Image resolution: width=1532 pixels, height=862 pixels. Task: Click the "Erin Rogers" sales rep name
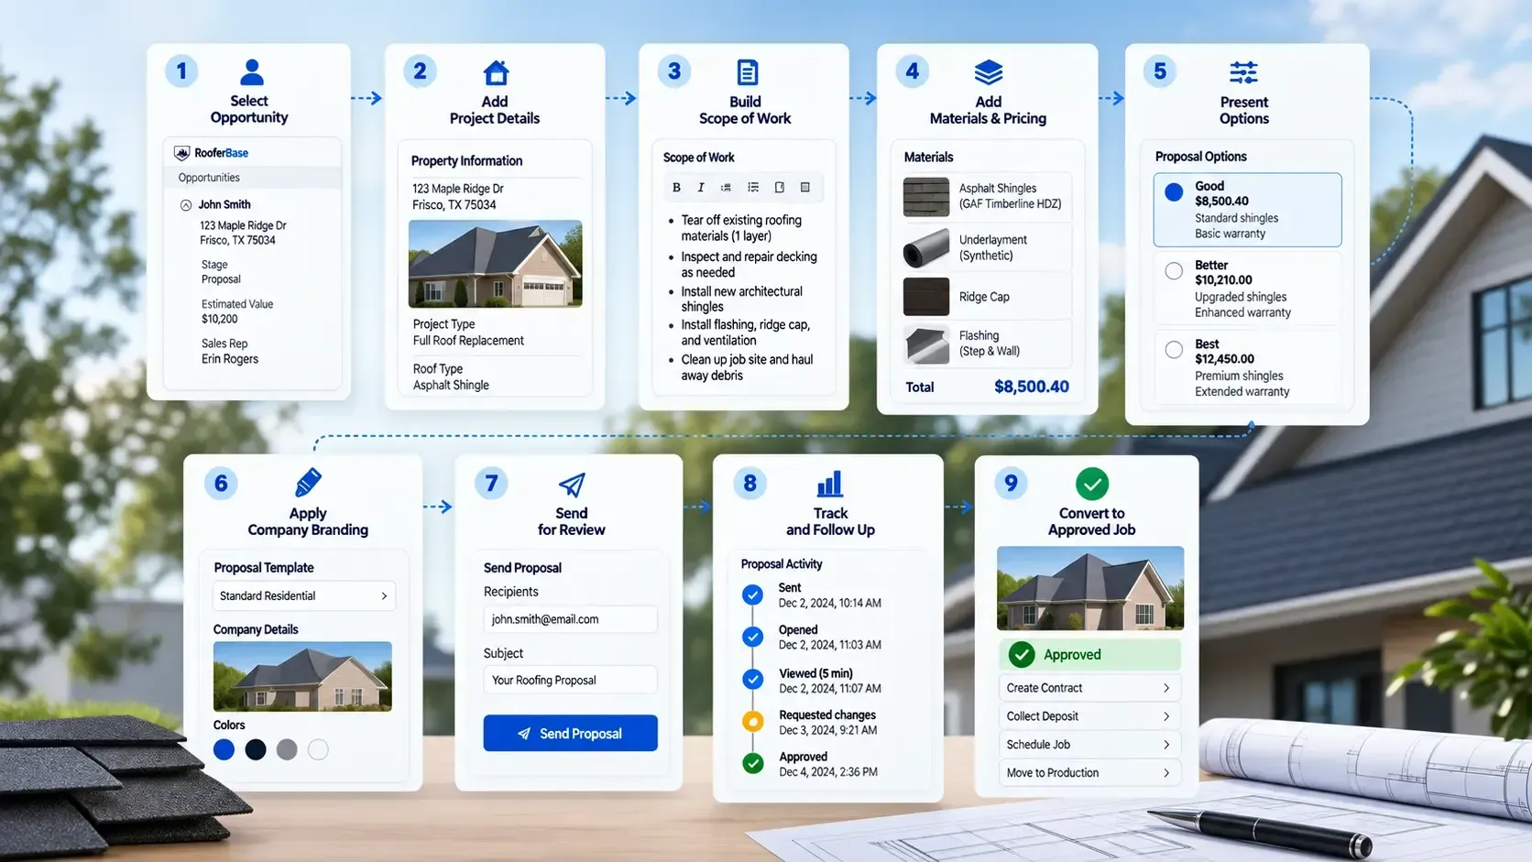[230, 359]
